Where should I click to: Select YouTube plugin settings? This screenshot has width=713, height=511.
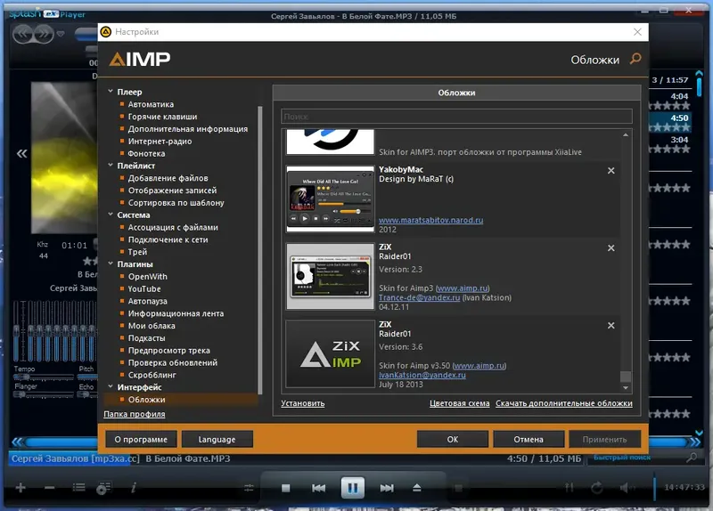tap(144, 289)
